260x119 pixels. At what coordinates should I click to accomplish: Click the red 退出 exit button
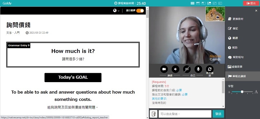point(251,3)
